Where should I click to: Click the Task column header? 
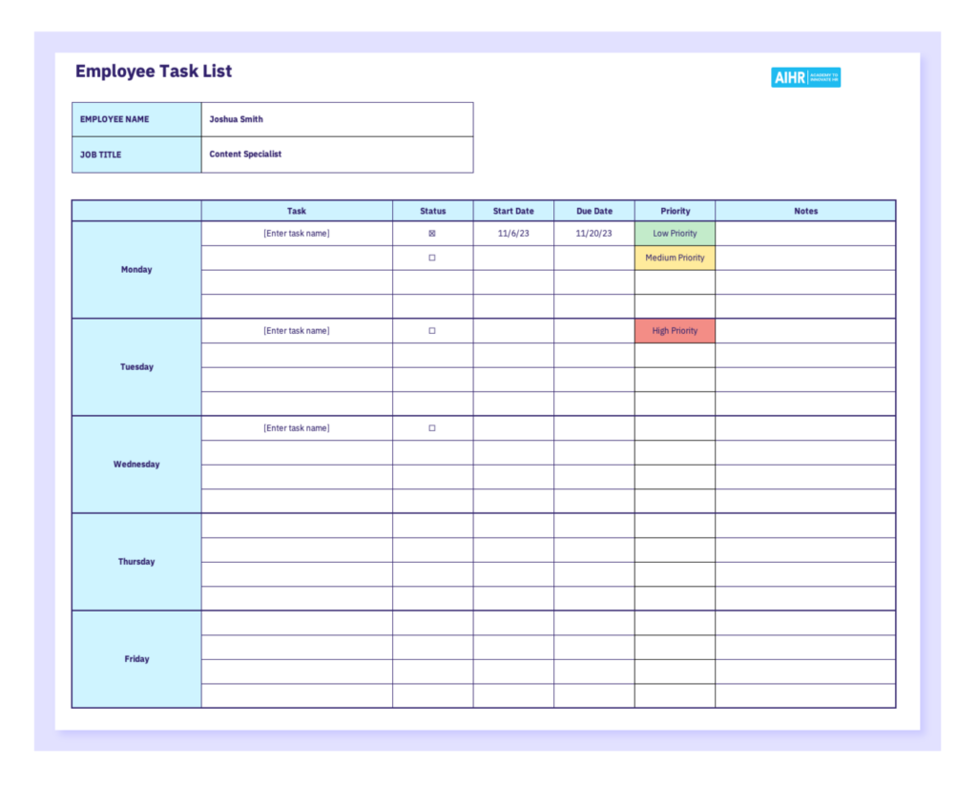296,210
